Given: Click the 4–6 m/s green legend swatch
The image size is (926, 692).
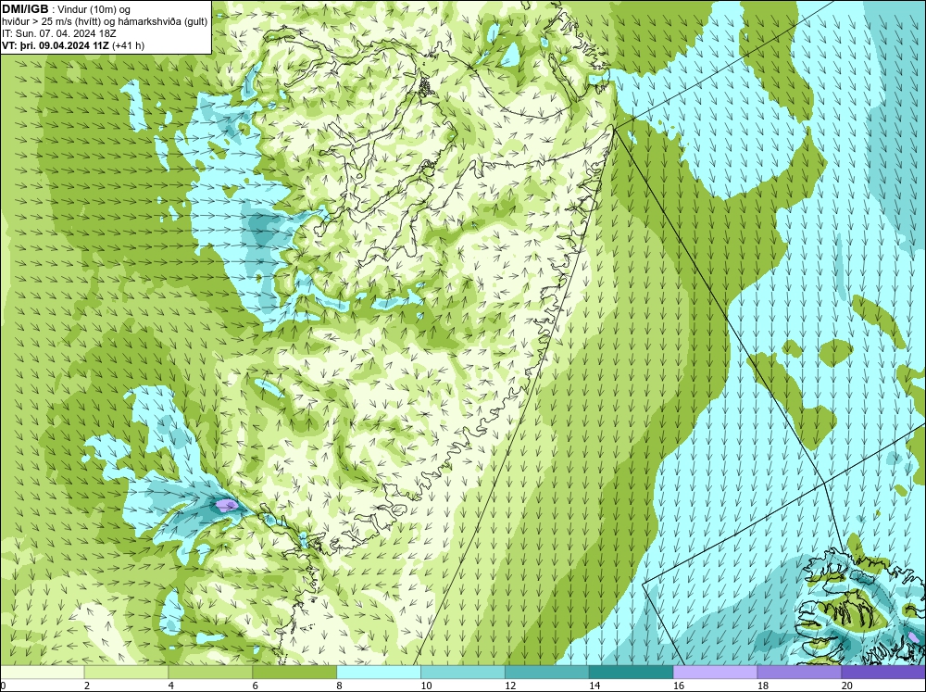Looking at the screenshot, I should 210,672.
